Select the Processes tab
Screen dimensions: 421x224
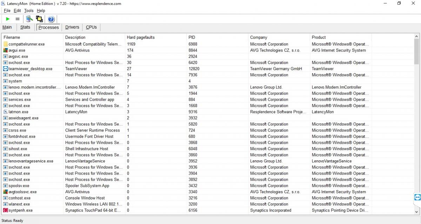coord(49,27)
